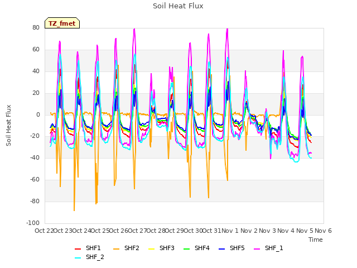Click the Soil Heat Flux chart title
Viewport: 357px width, 268px height.
pos(178,6)
